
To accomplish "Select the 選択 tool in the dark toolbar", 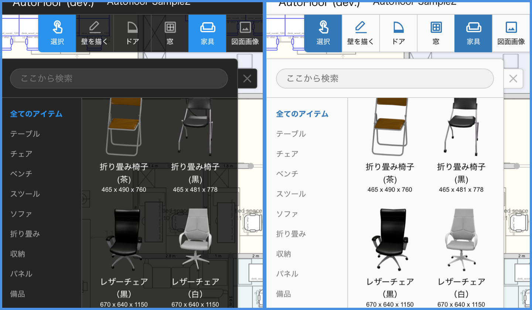I will click(x=57, y=33).
